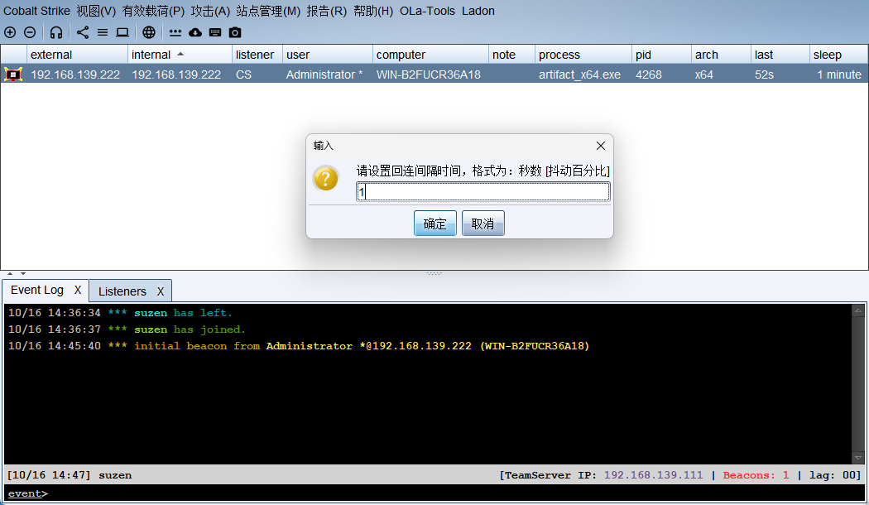Sort by the user column header
869x505 pixels.
[x=328, y=55]
